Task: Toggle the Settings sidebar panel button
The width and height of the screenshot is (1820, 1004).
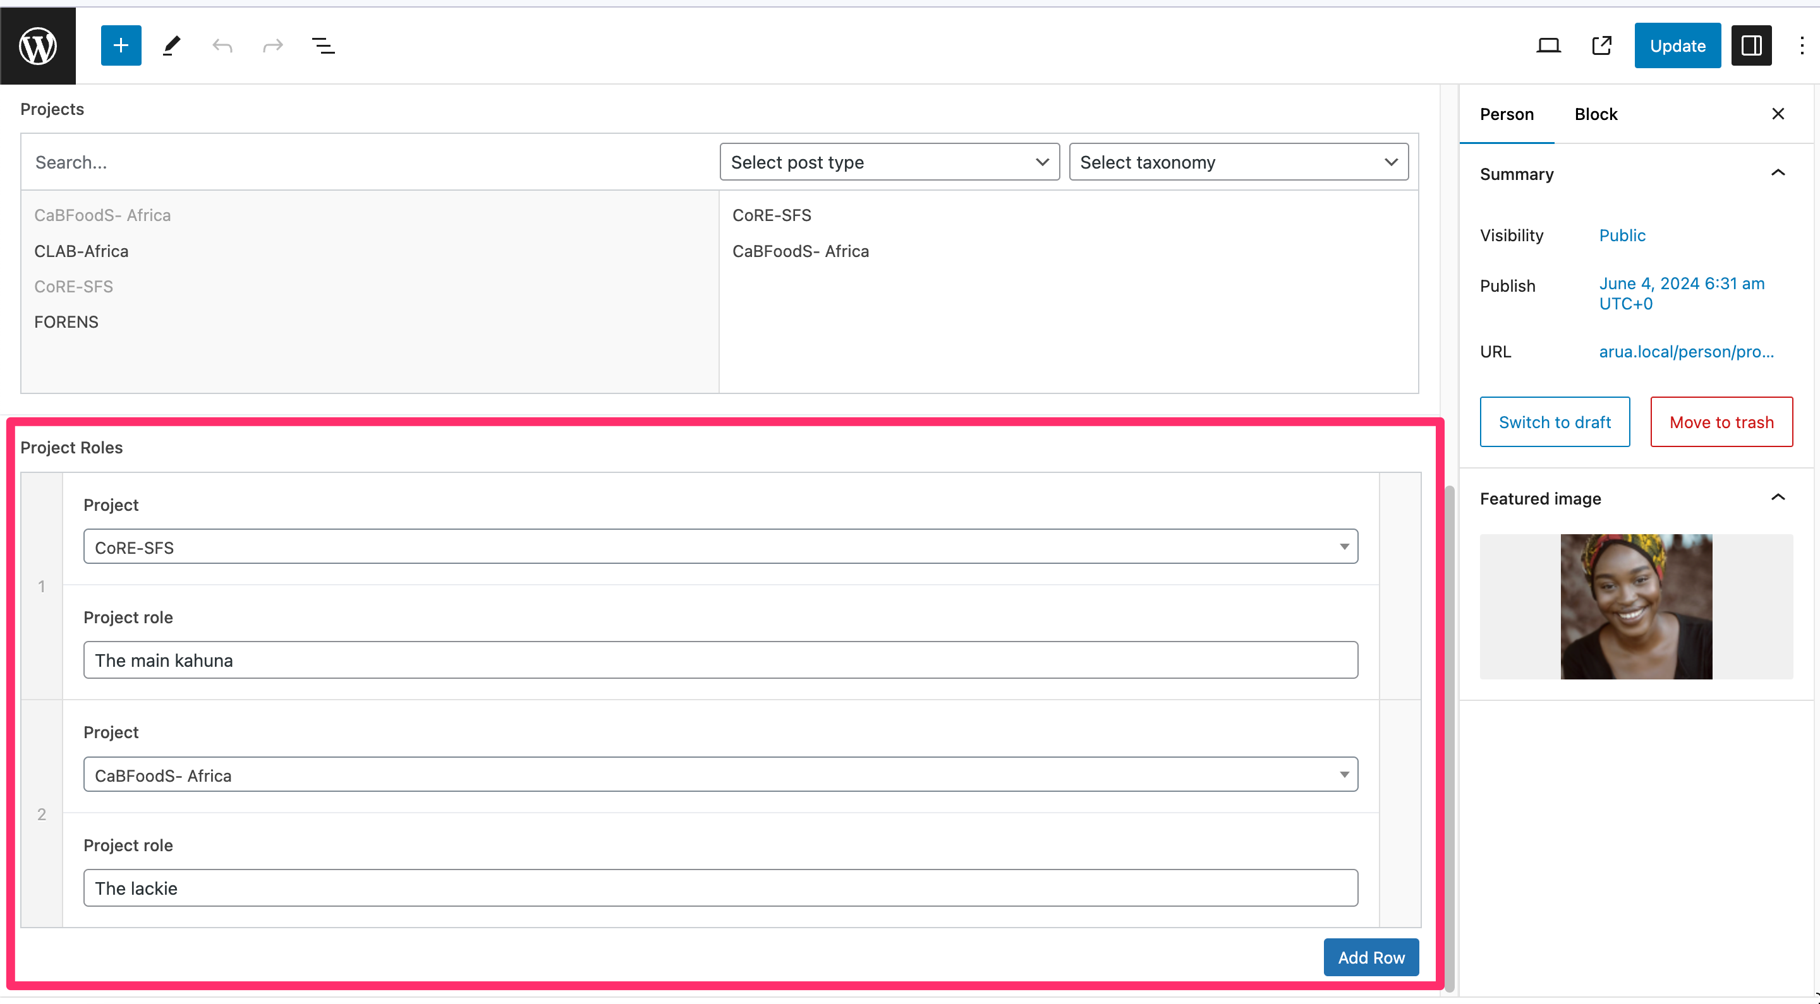Action: [1750, 46]
